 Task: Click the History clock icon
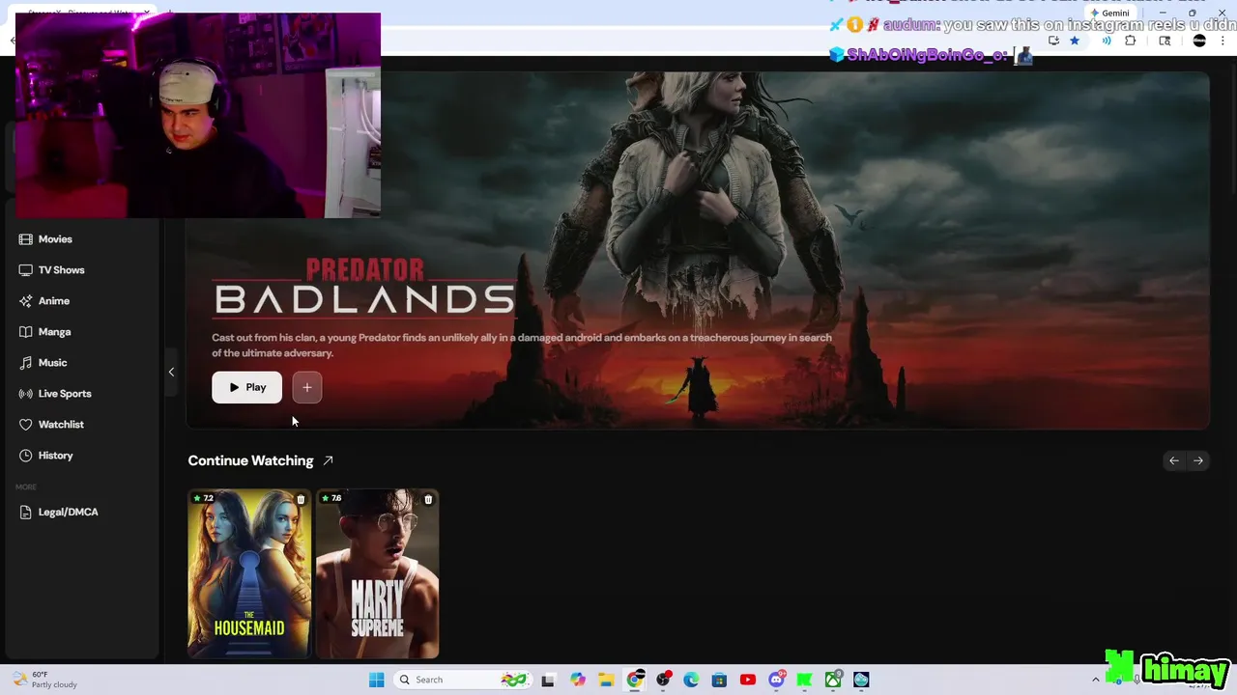coord(26,456)
